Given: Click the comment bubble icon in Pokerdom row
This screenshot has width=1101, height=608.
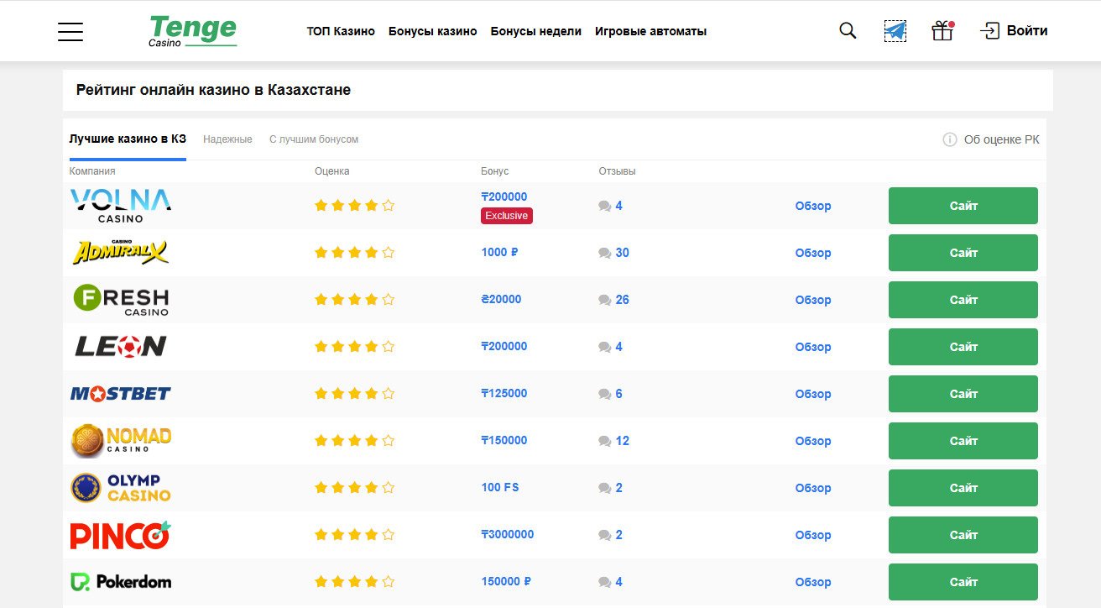Looking at the screenshot, I should click(604, 582).
